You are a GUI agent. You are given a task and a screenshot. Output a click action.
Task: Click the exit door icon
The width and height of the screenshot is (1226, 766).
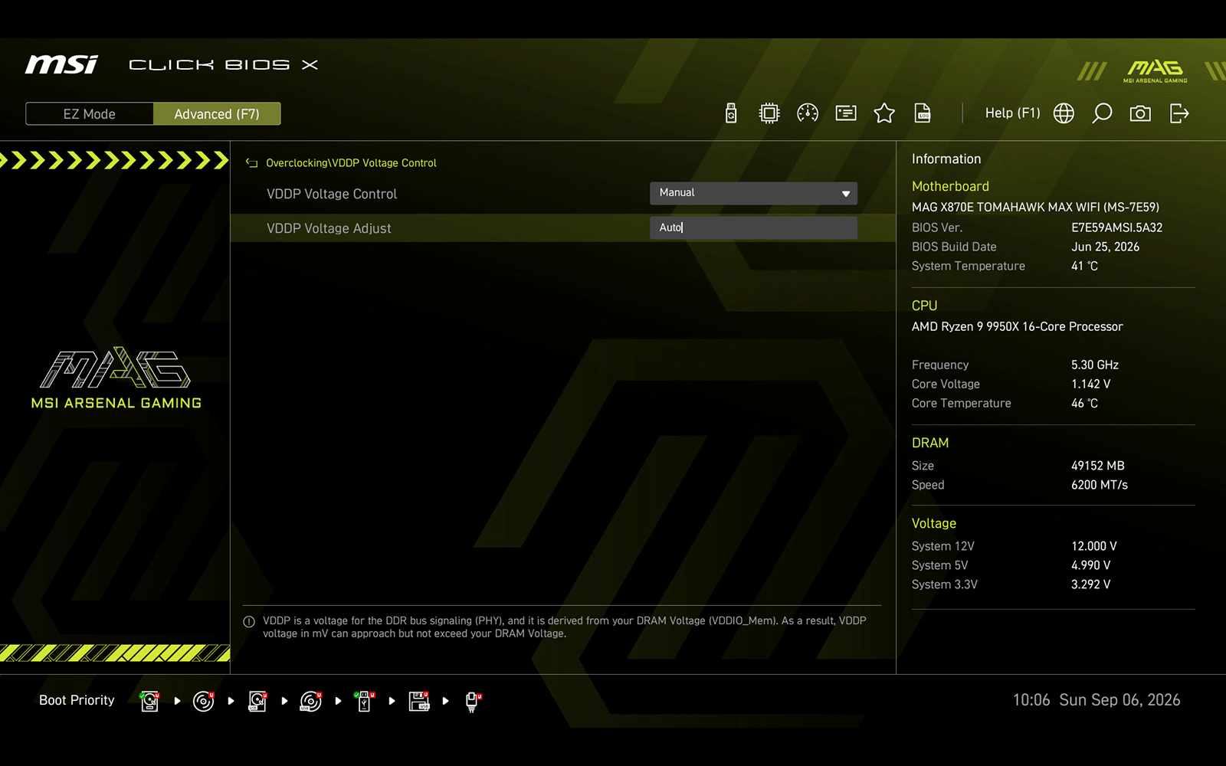click(x=1179, y=113)
